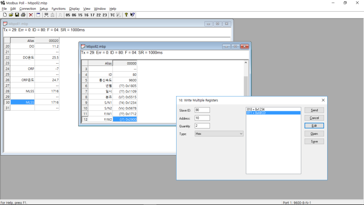Click the Mbpoll2 window vertical scrollbar
364x205 pixels.
245,90
